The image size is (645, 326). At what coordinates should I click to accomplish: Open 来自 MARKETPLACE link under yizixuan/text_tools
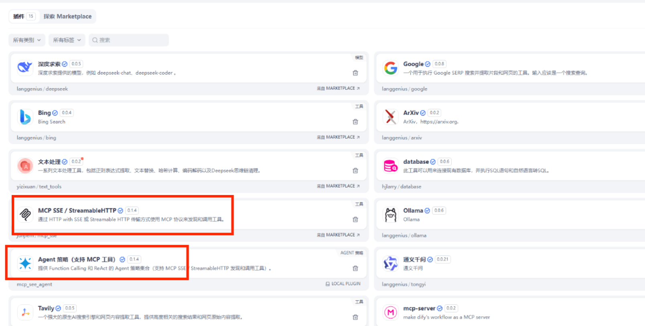(x=338, y=186)
